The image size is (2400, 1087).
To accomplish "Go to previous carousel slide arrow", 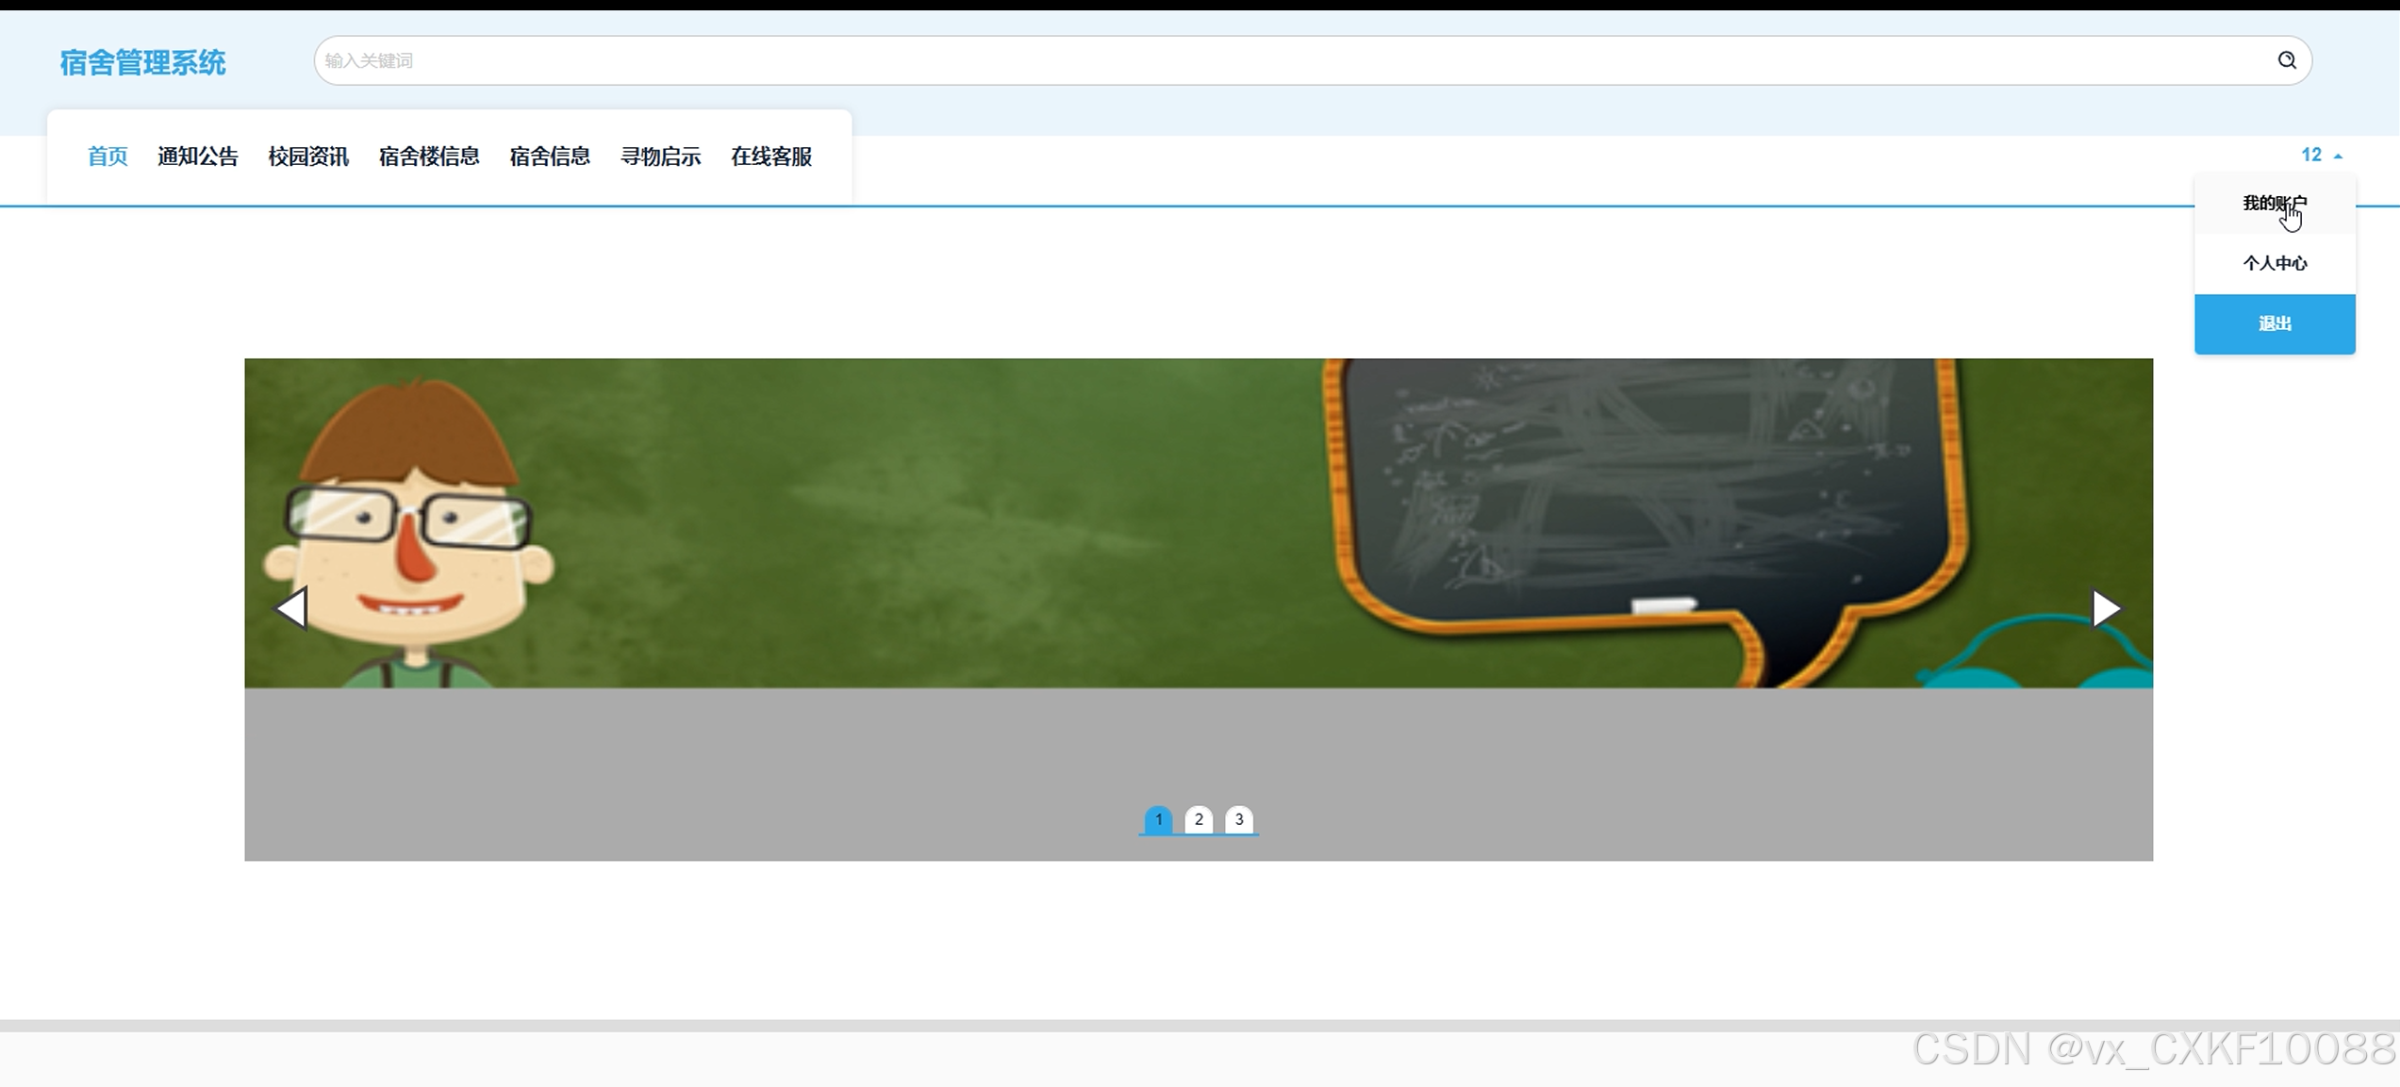I will point(292,608).
